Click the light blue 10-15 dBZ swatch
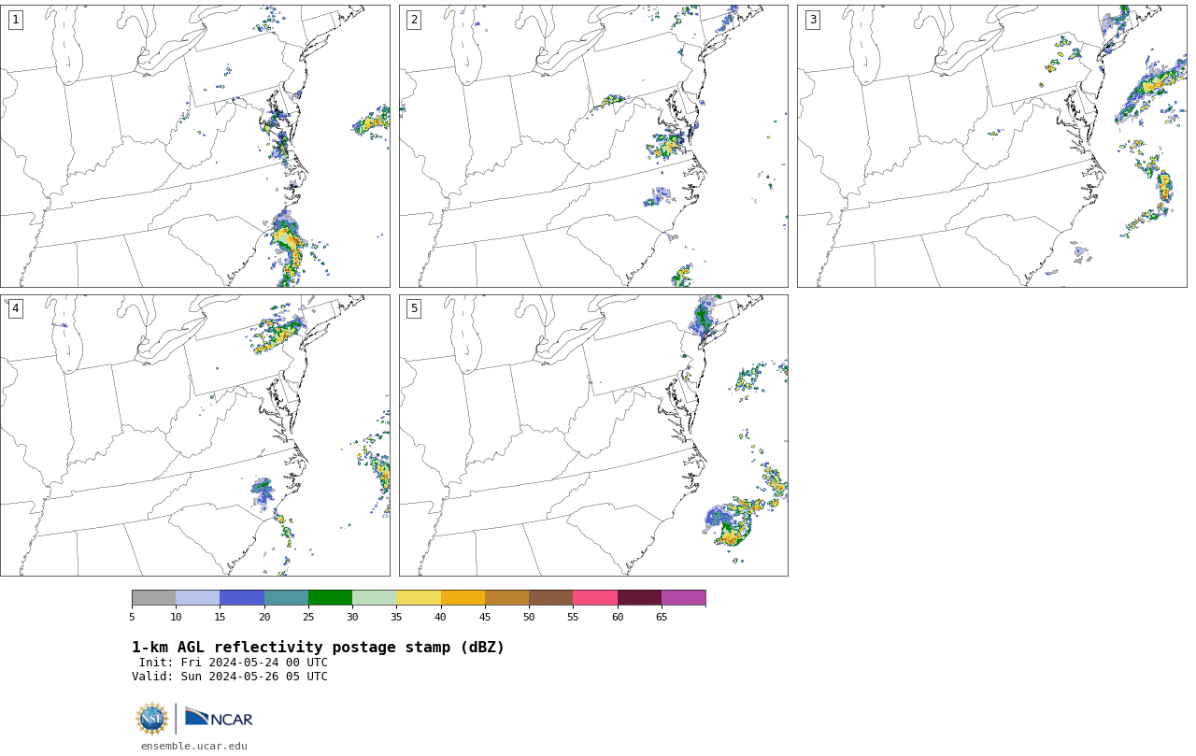The height and width of the screenshot is (756, 1196). pos(197,598)
